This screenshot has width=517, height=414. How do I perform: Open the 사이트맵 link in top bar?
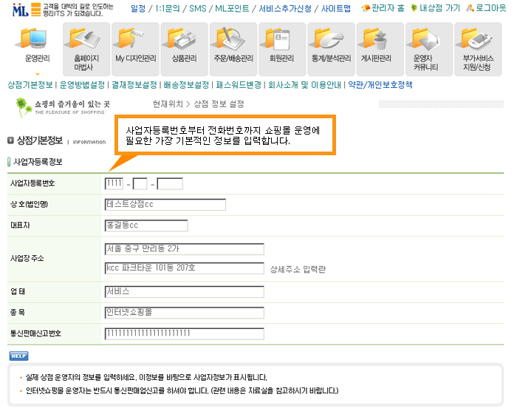click(335, 8)
